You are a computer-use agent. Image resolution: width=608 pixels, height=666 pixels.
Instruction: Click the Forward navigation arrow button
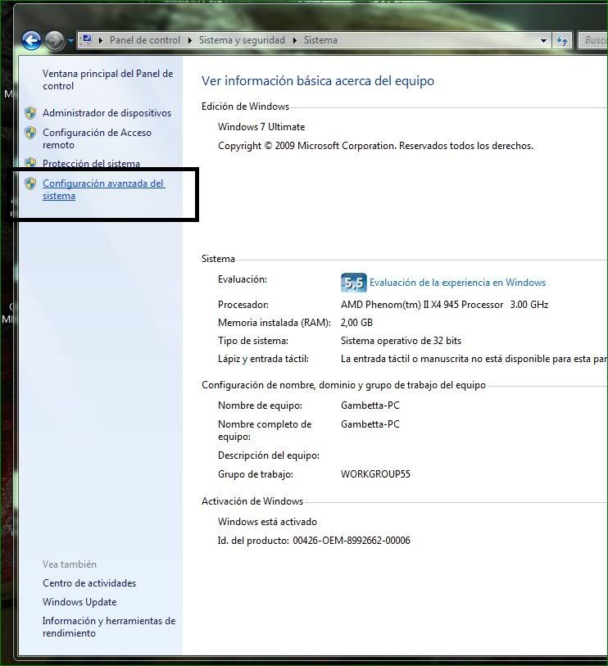pos(54,41)
